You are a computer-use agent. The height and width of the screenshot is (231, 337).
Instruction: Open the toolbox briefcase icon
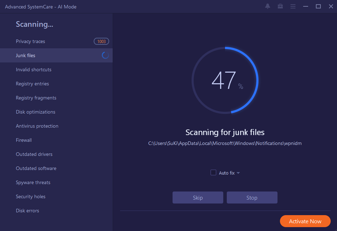[x=280, y=6]
